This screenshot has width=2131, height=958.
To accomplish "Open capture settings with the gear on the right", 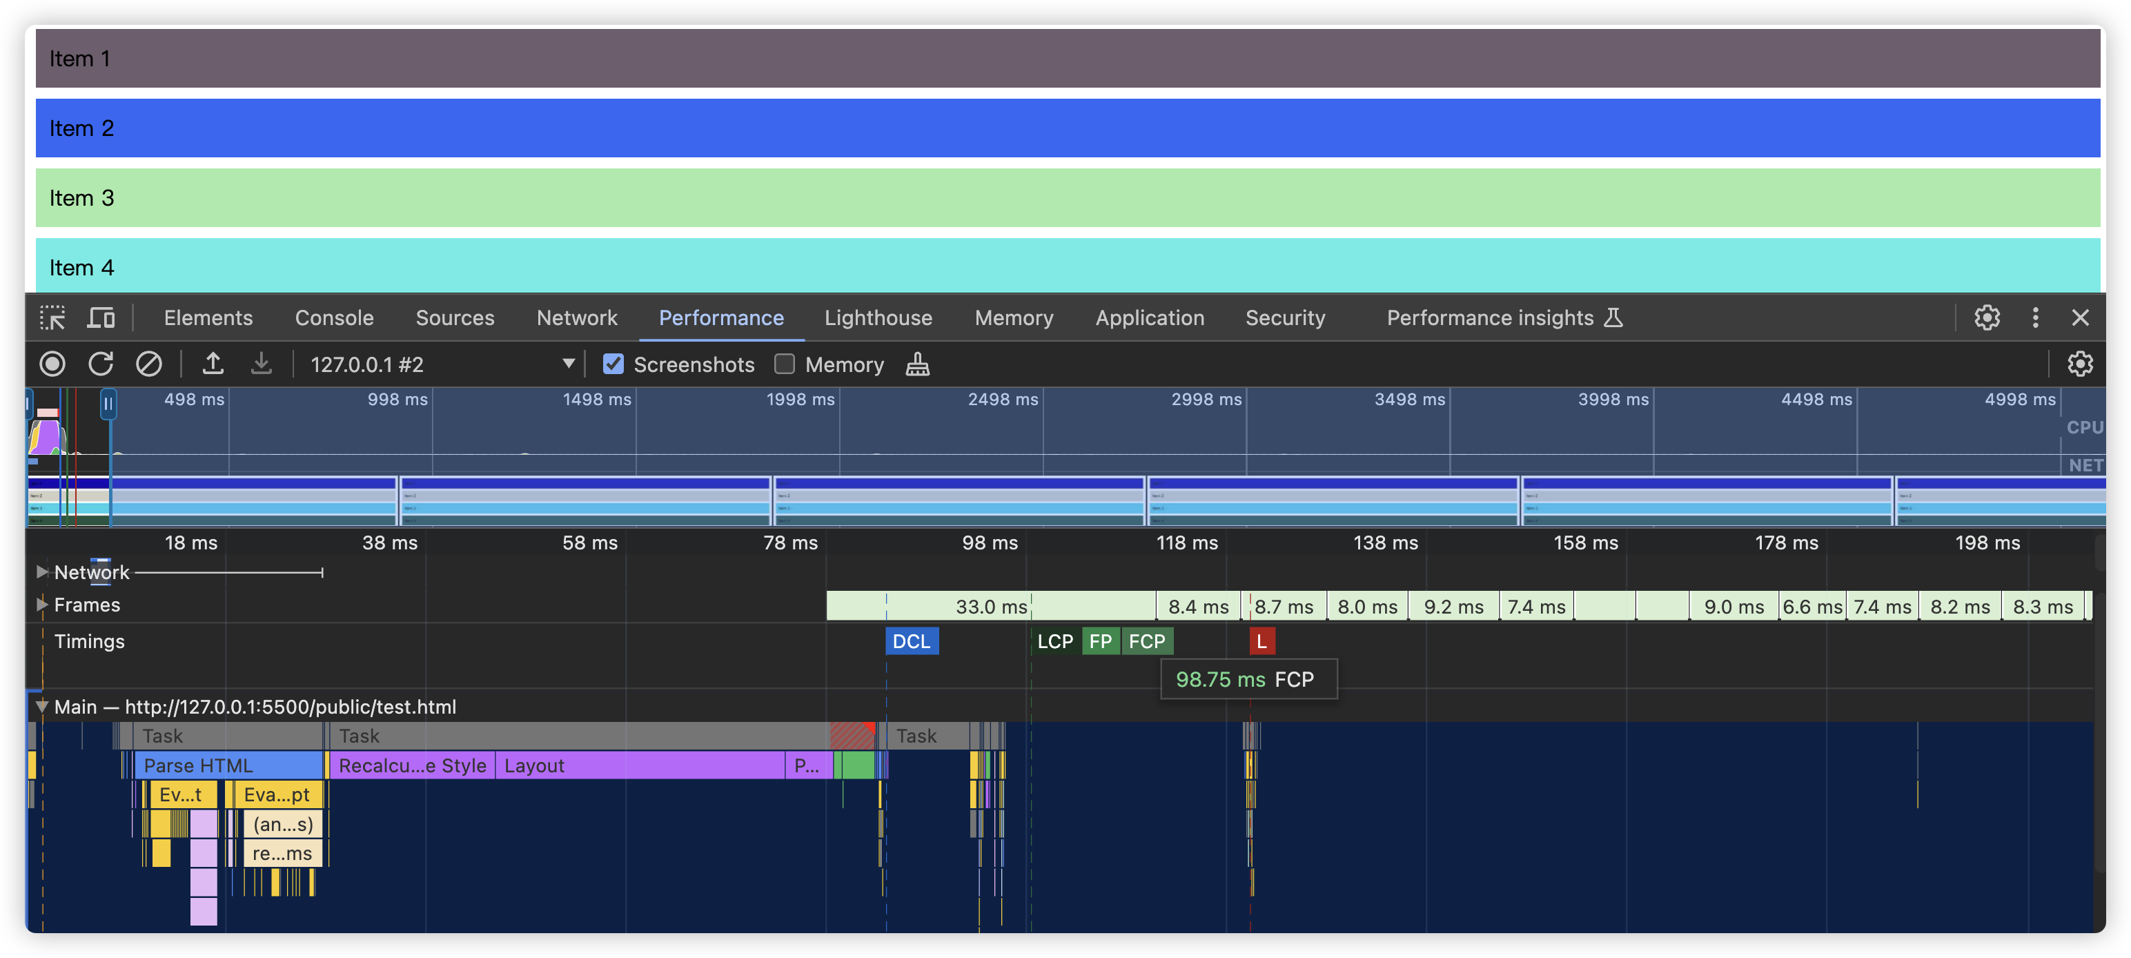I will pos(2082,364).
